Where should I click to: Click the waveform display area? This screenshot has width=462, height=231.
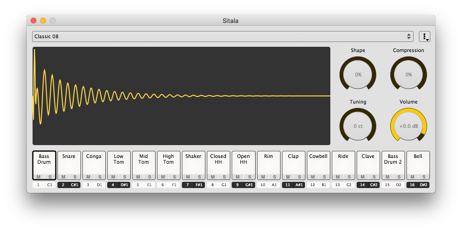(x=181, y=96)
